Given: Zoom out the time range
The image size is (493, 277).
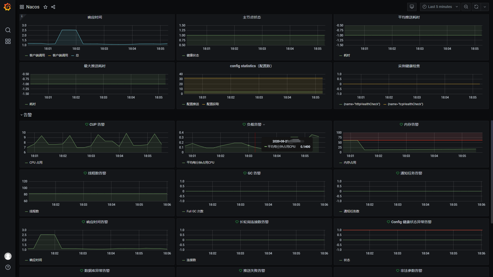Looking at the screenshot, I should [x=466, y=7].
